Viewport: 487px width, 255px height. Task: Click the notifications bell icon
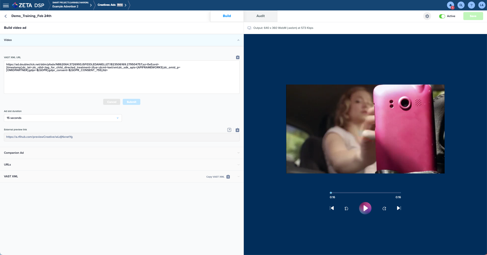point(450,5)
